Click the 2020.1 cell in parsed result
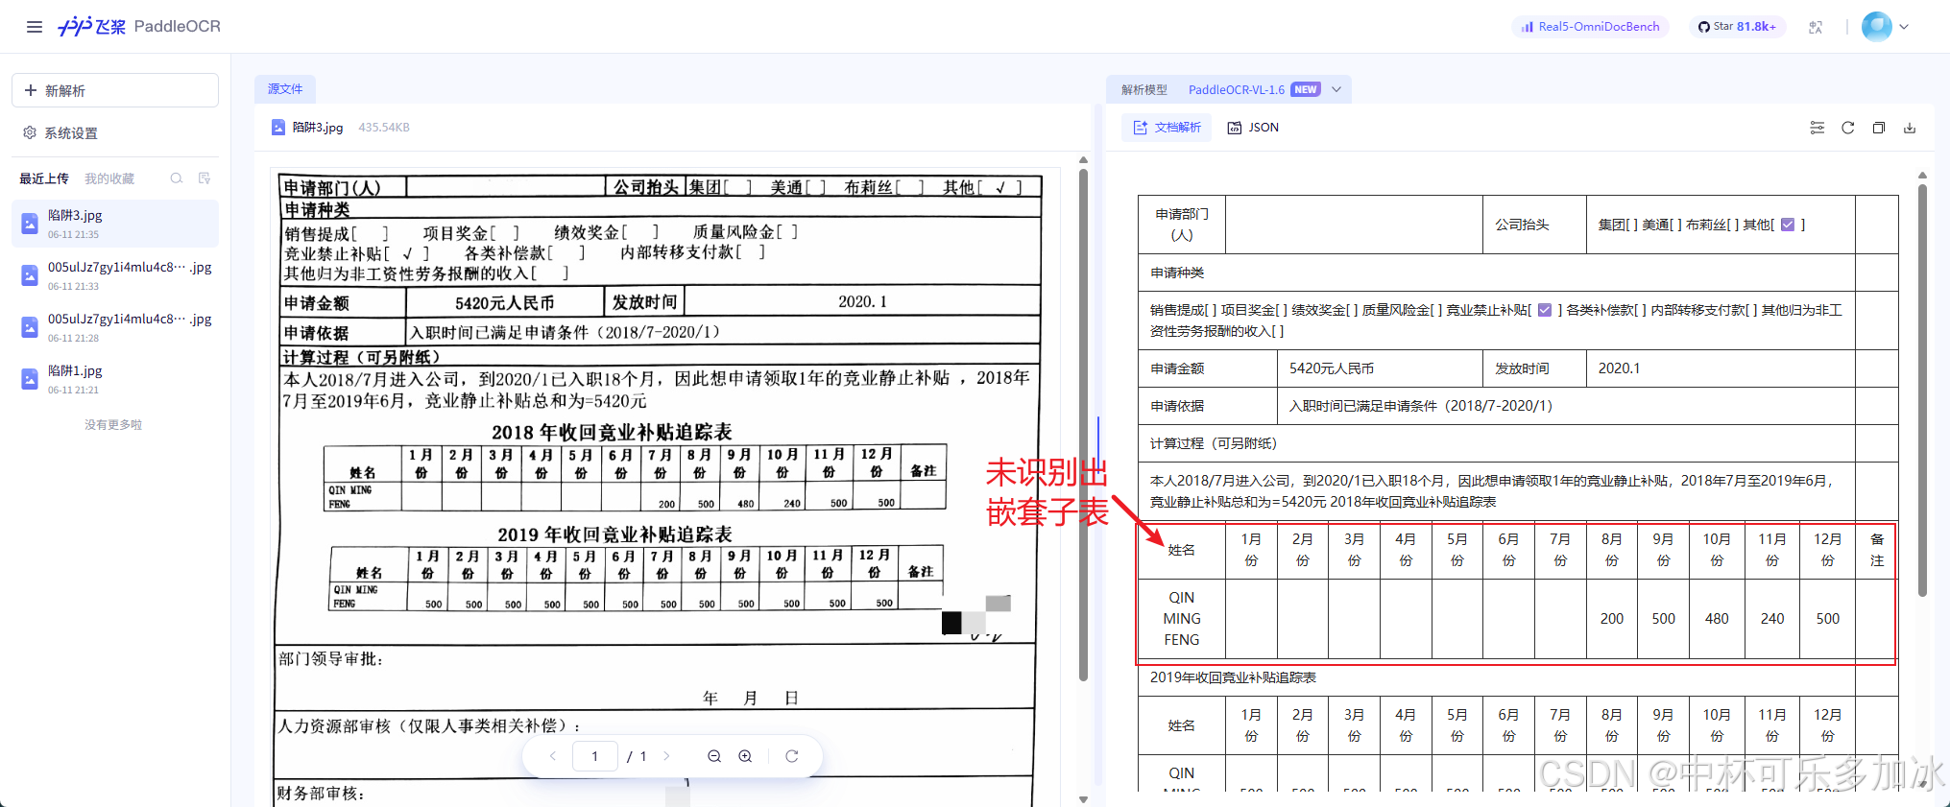The width and height of the screenshot is (1950, 807). pos(1720,368)
